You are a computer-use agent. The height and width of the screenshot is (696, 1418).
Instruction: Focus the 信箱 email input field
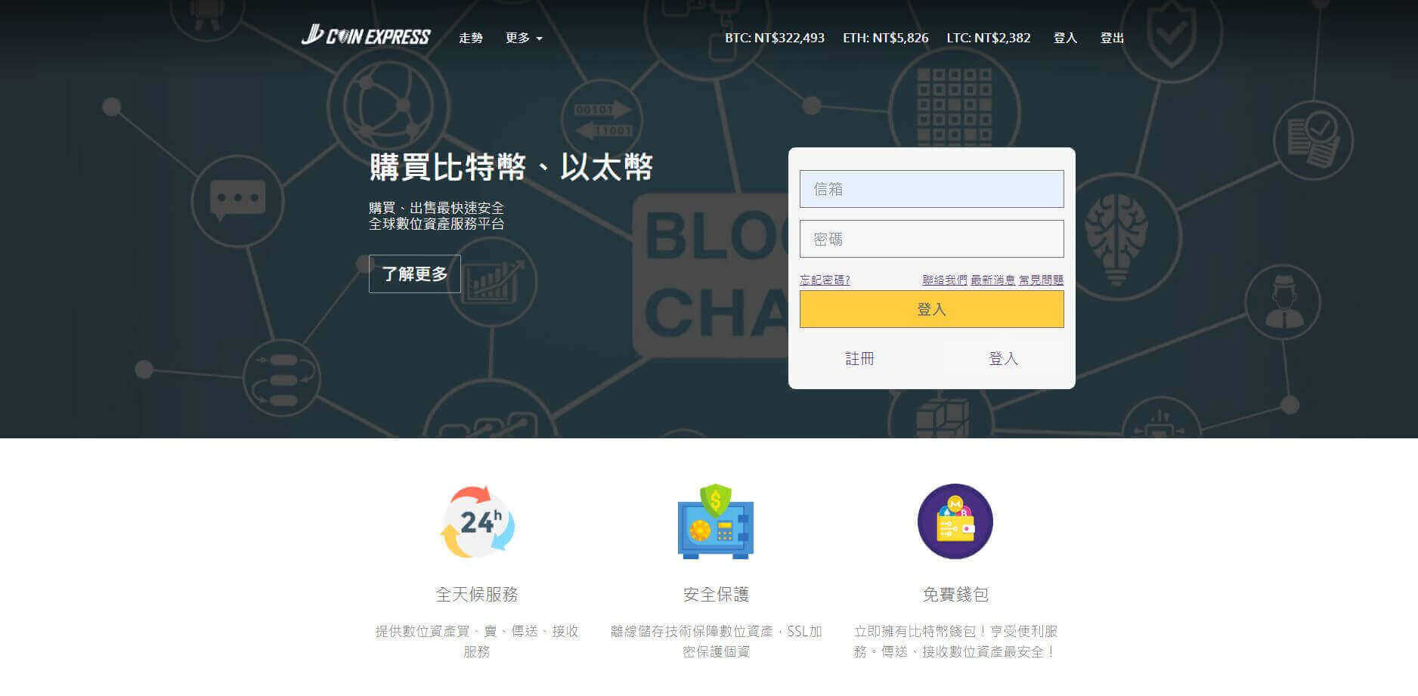tap(931, 189)
